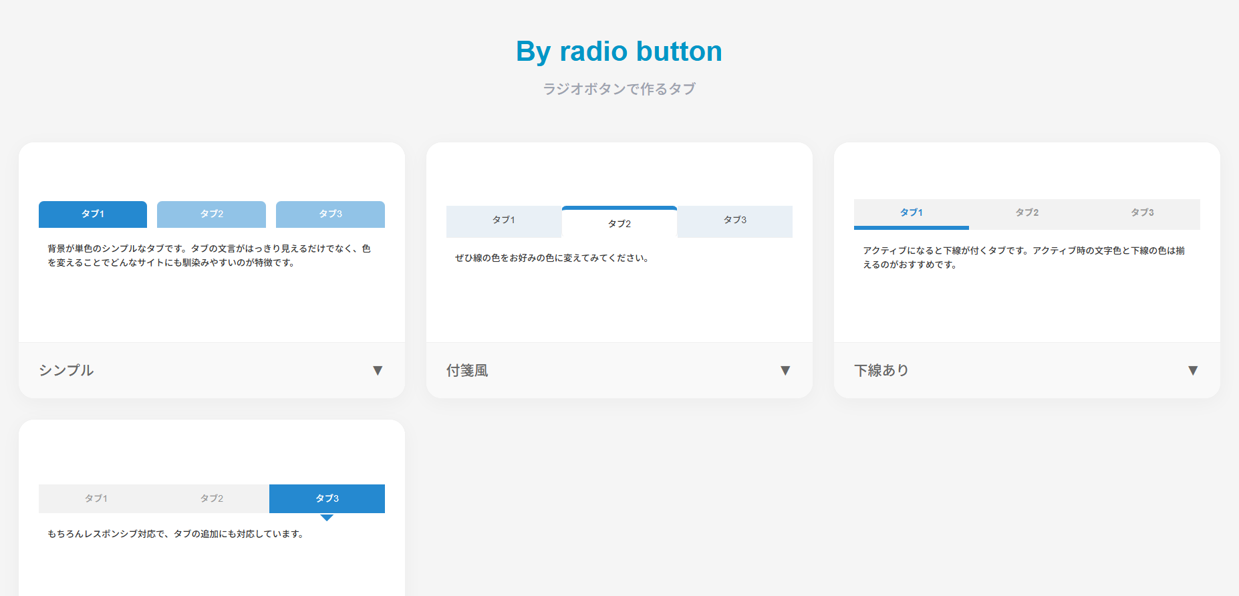Select タブ1 in the 付箋風 card
This screenshot has width=1239, height=596.
coord(503,219)
